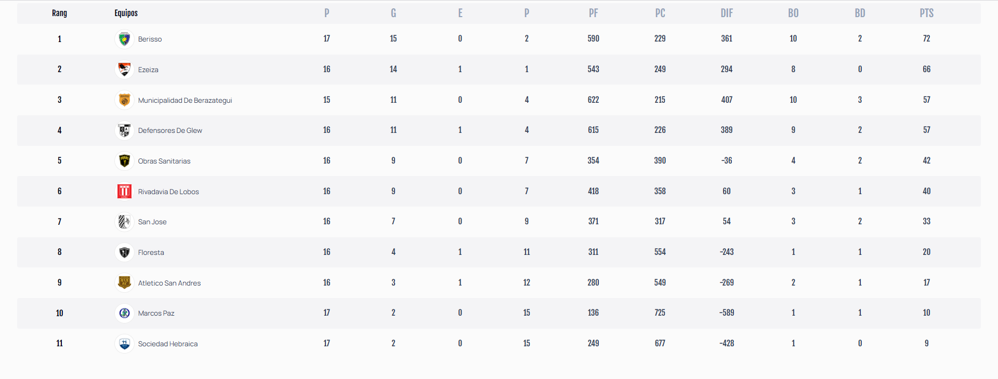Image resolution: width=998 pixels, height=379 pixels.
Task: Open the Berisso team name link
Action: [x=150, y=39]
